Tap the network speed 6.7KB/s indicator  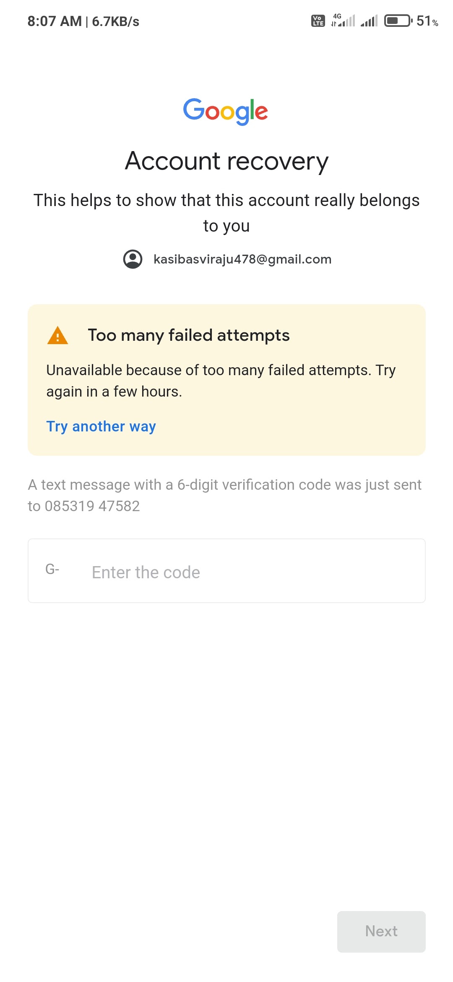(x=116, y=21)
